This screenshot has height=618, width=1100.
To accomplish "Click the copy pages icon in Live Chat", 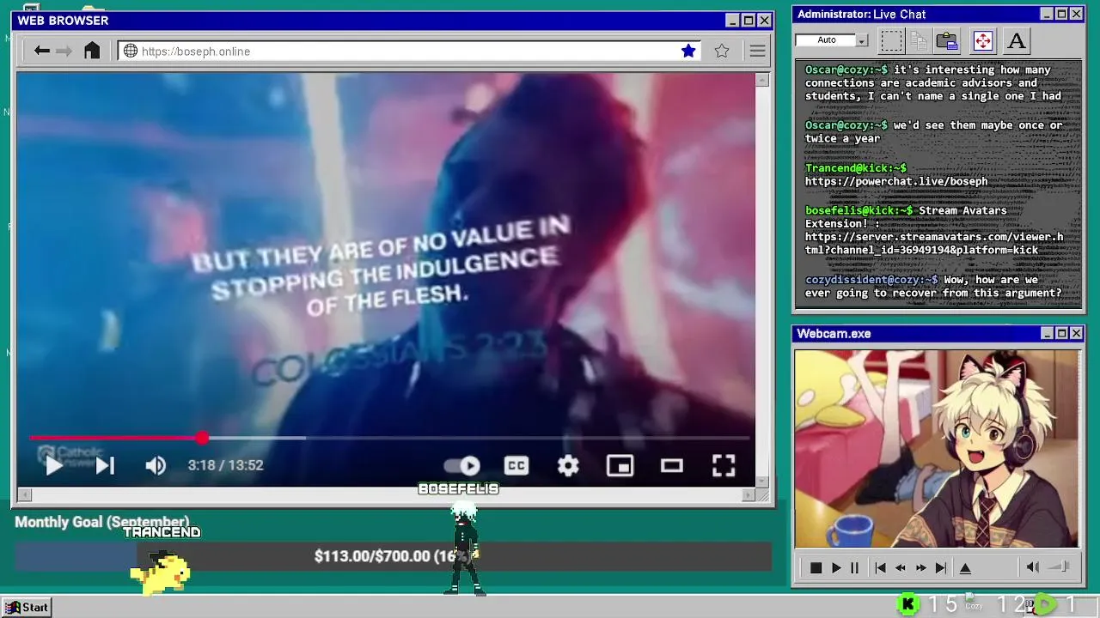I will (918, 40).
